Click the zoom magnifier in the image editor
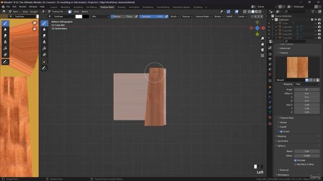The width and height of the screenshot is (323, 181). coord(34,23)
